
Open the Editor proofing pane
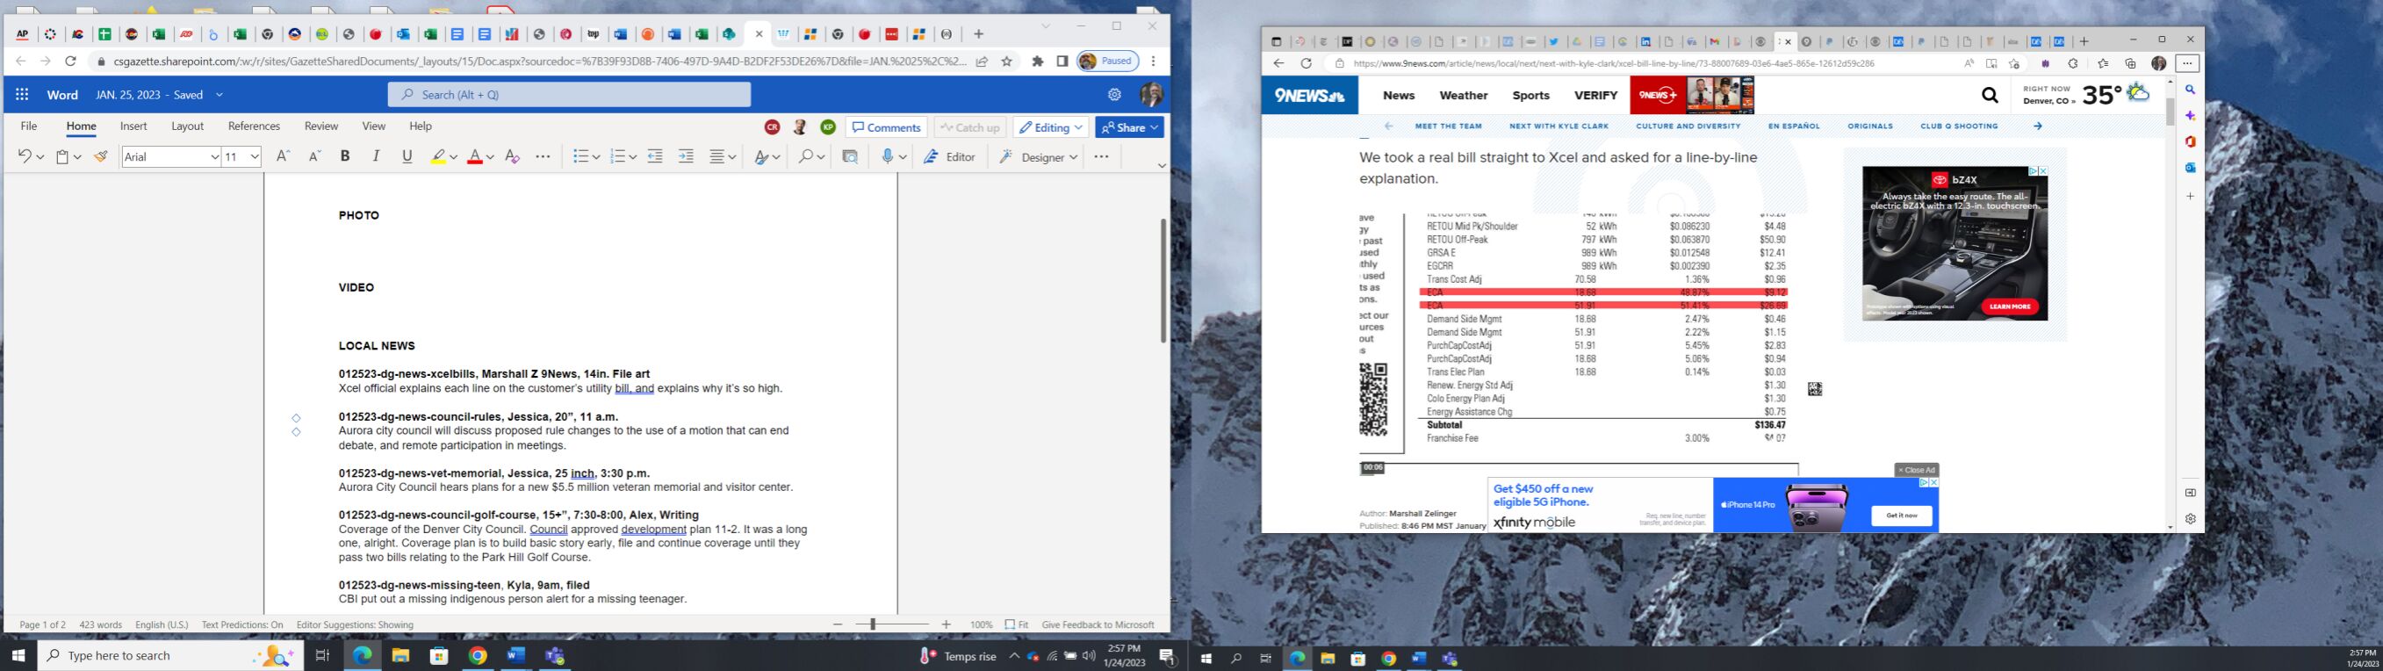950,157
